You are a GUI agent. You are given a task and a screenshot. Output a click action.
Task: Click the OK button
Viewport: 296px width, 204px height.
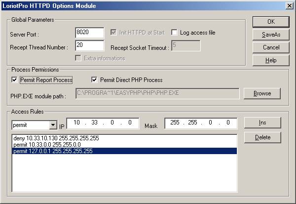270,22
